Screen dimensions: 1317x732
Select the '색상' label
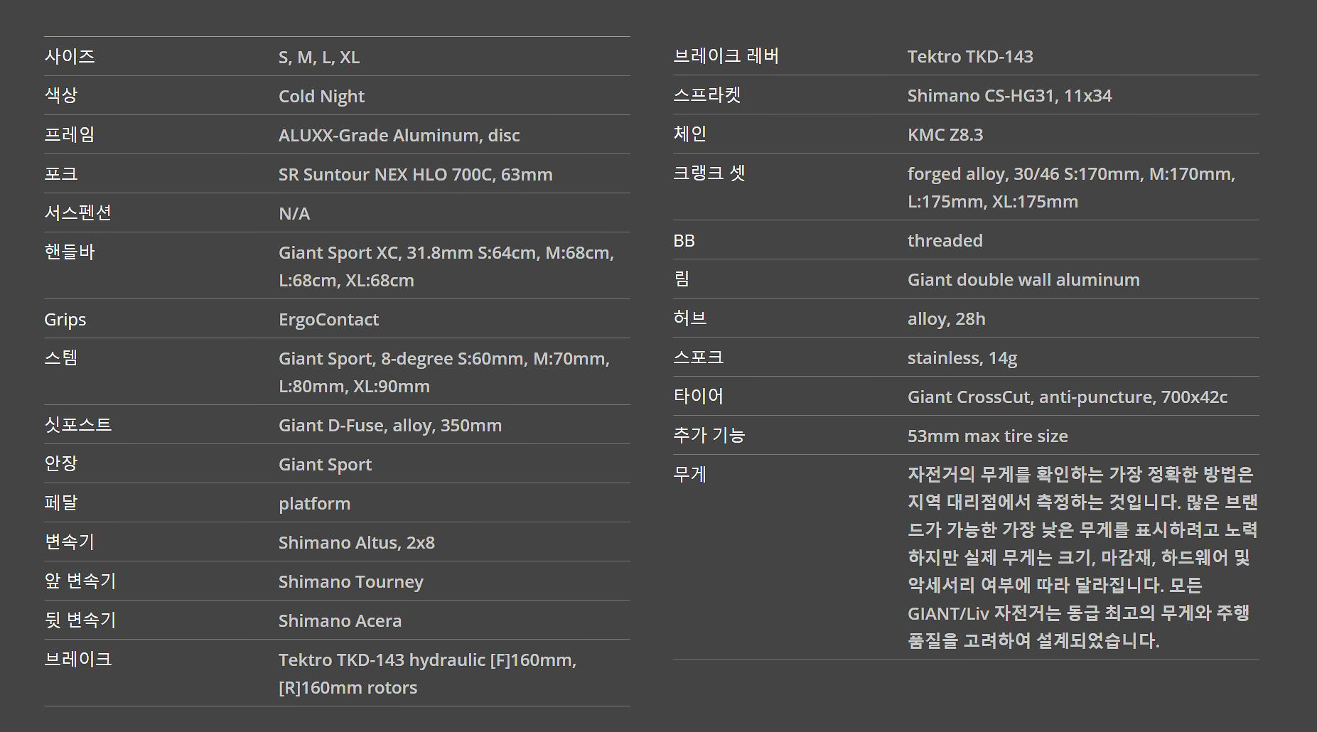coord(61,96)
